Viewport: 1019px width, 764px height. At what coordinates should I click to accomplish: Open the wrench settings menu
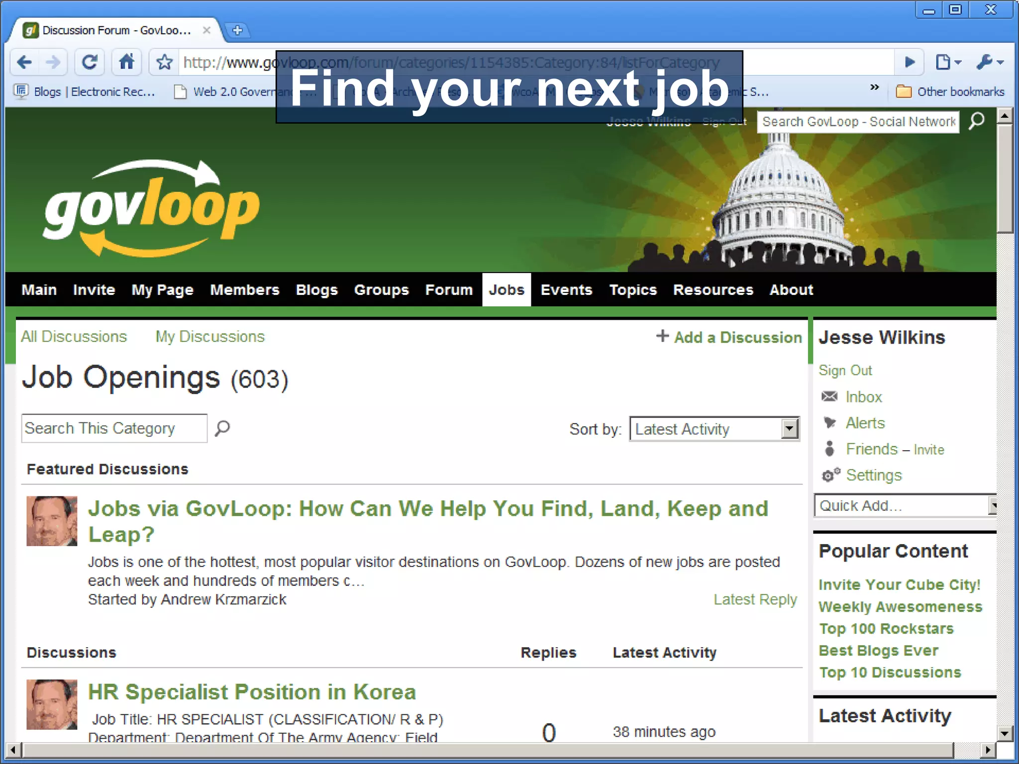[990, 62]
